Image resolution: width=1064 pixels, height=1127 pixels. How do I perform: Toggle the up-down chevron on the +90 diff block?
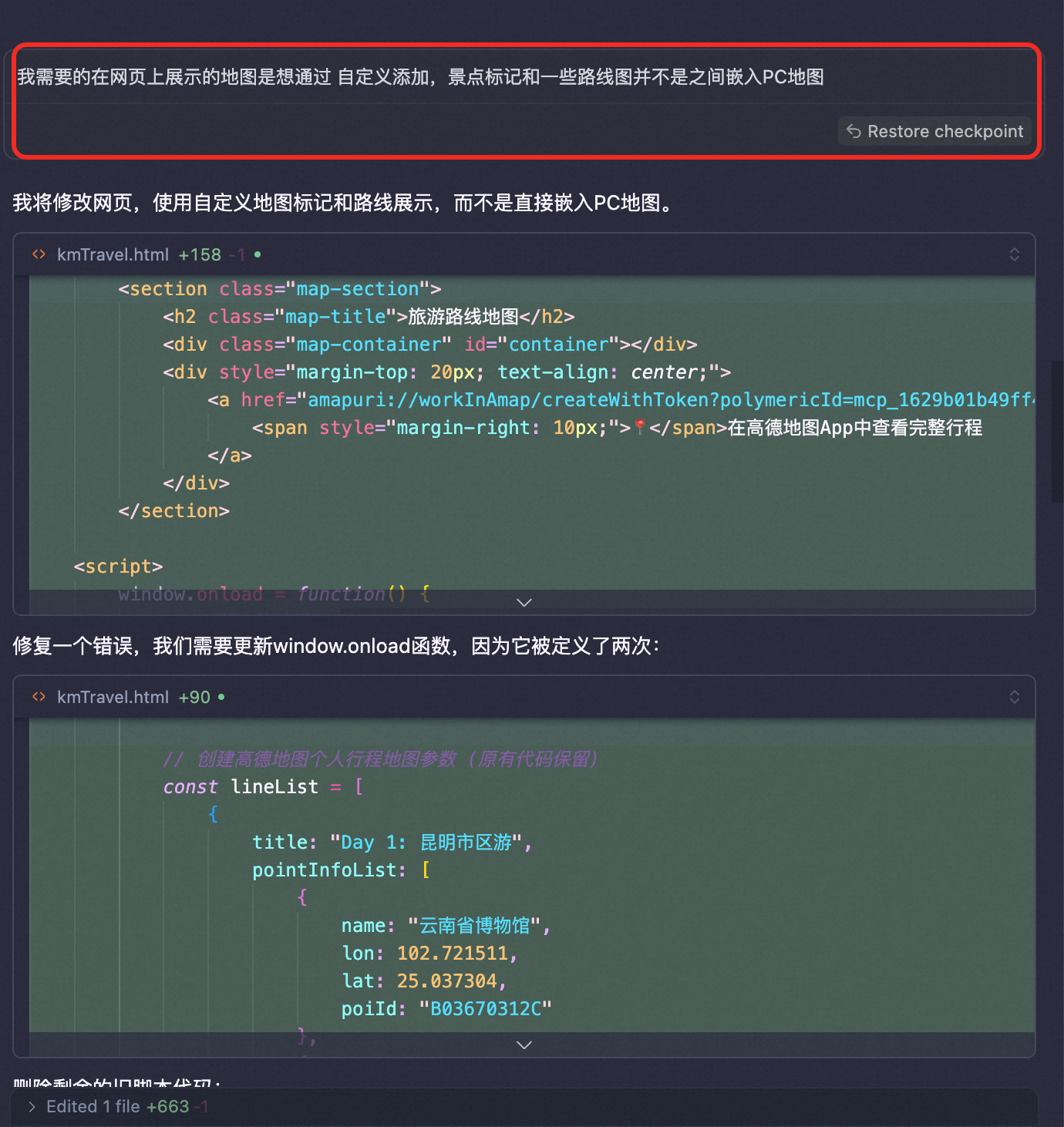[x=1014, y=697]
